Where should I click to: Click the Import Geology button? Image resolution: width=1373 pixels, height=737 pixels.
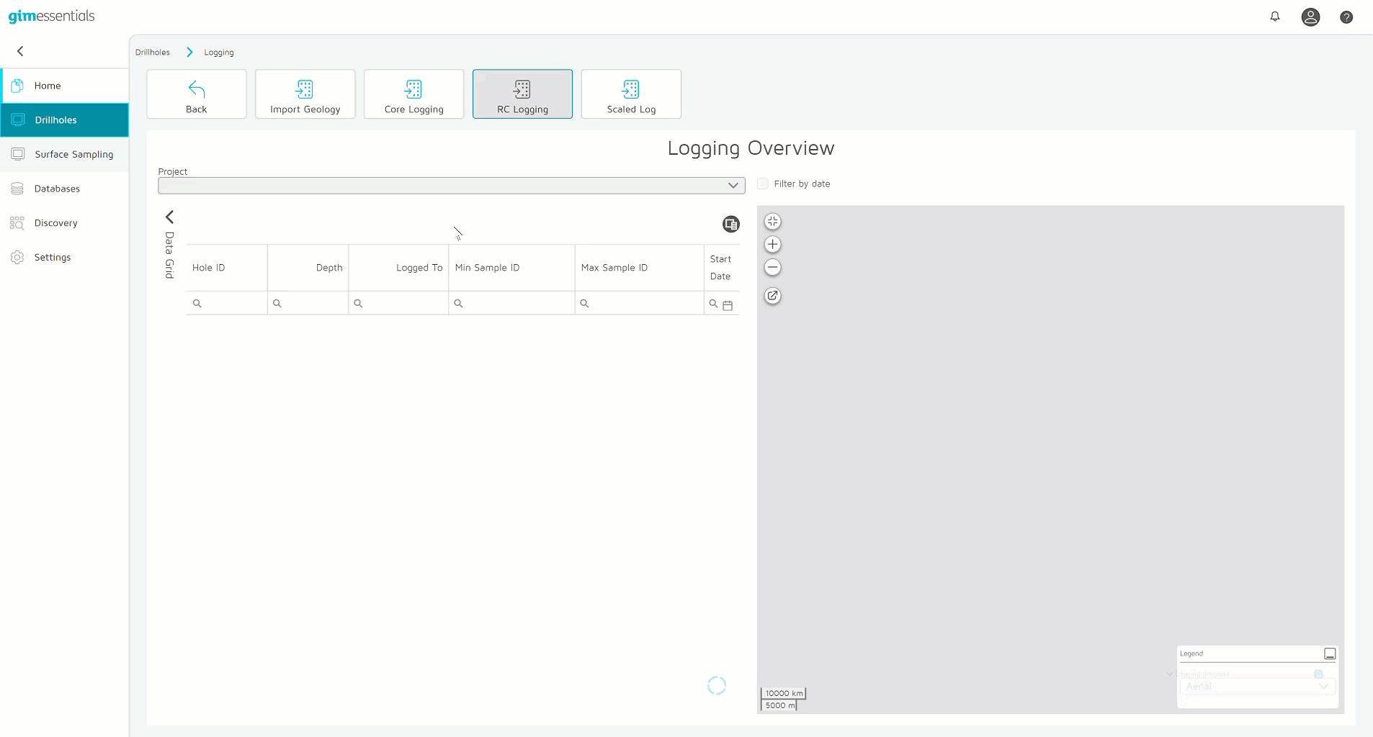305,94
